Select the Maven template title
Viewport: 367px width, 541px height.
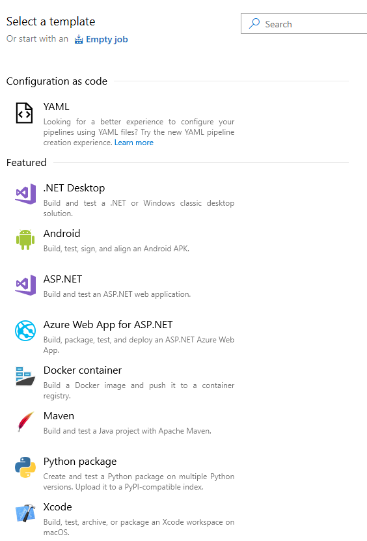(x=59, y=416)
